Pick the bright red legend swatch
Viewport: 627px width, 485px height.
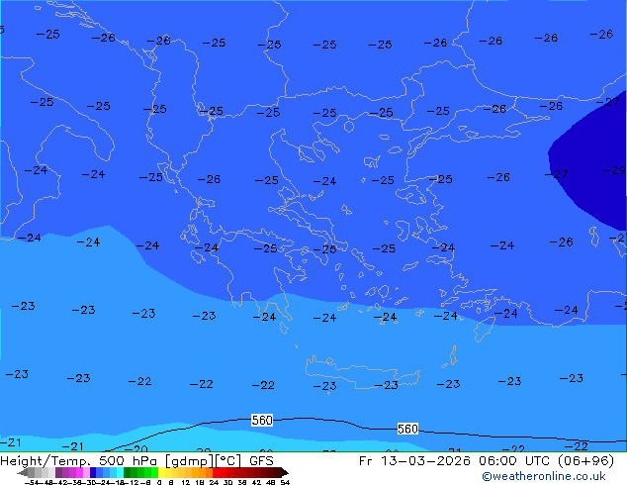point(216,472)
